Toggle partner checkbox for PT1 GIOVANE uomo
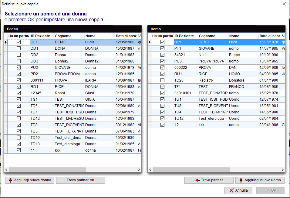 (162, 49)
